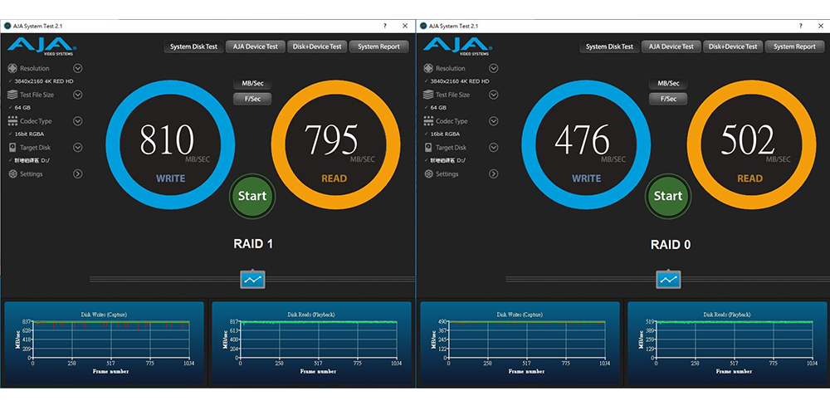Screen dimensions: 830x415
Task: Expand Codec Type dropdown in RAID 0 window
Action: pyautogui.click(x=493, y=121)
